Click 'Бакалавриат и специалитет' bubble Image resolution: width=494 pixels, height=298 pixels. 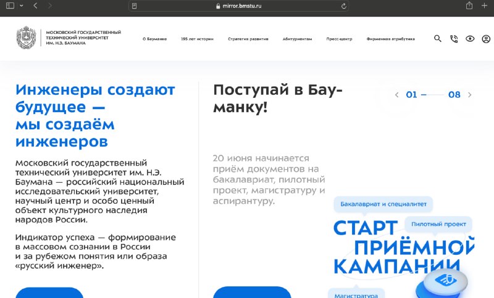(x=383, y=204)
